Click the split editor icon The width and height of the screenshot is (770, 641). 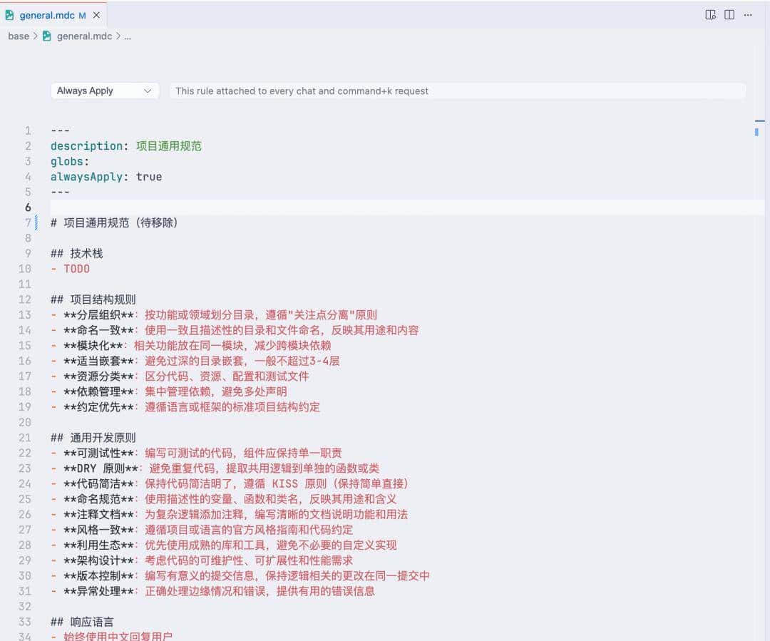point(728,14)
